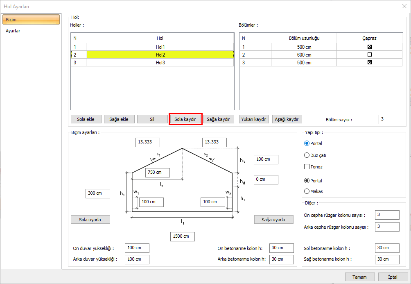Edit the 1500 cm span width field
This screenshot has height=284, width=411.
click(182, 236)
